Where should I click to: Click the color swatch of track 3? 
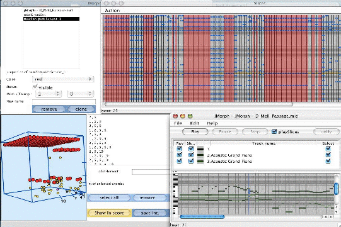(x=200, y=161)
